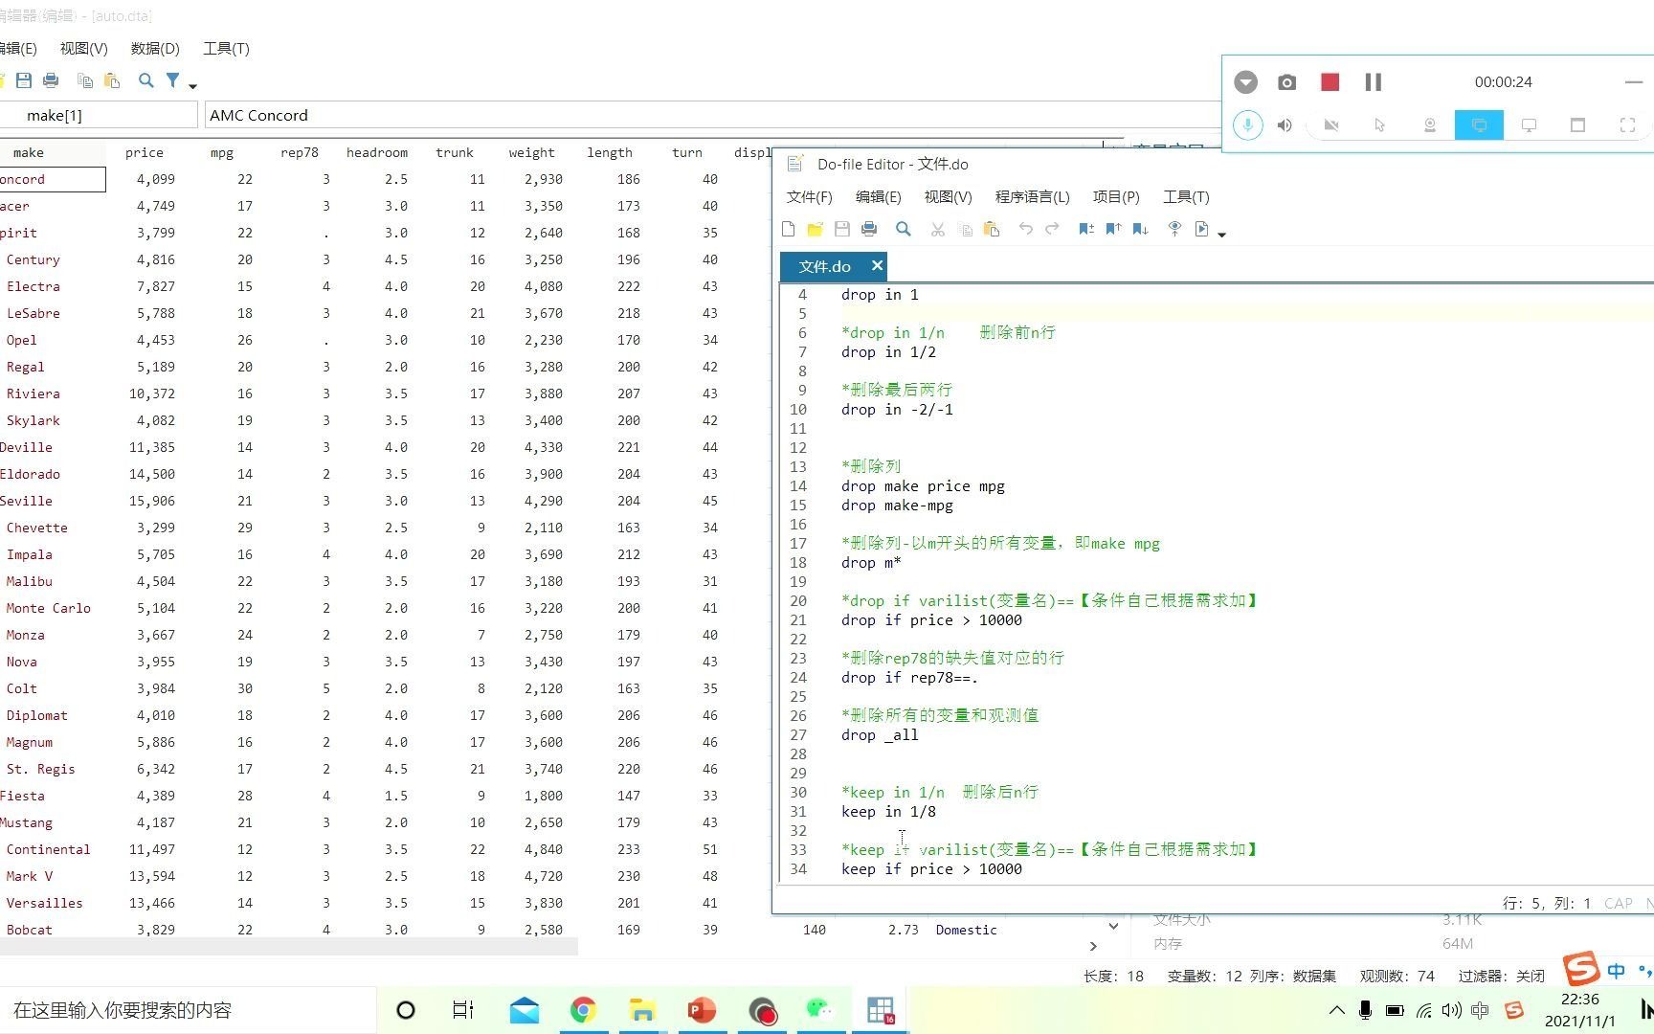
Task: Toggle the recorder microphone on or off
Action: point(1247,125)
